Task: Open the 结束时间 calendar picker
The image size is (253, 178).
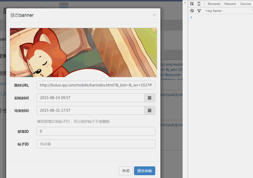Action: 150,110
